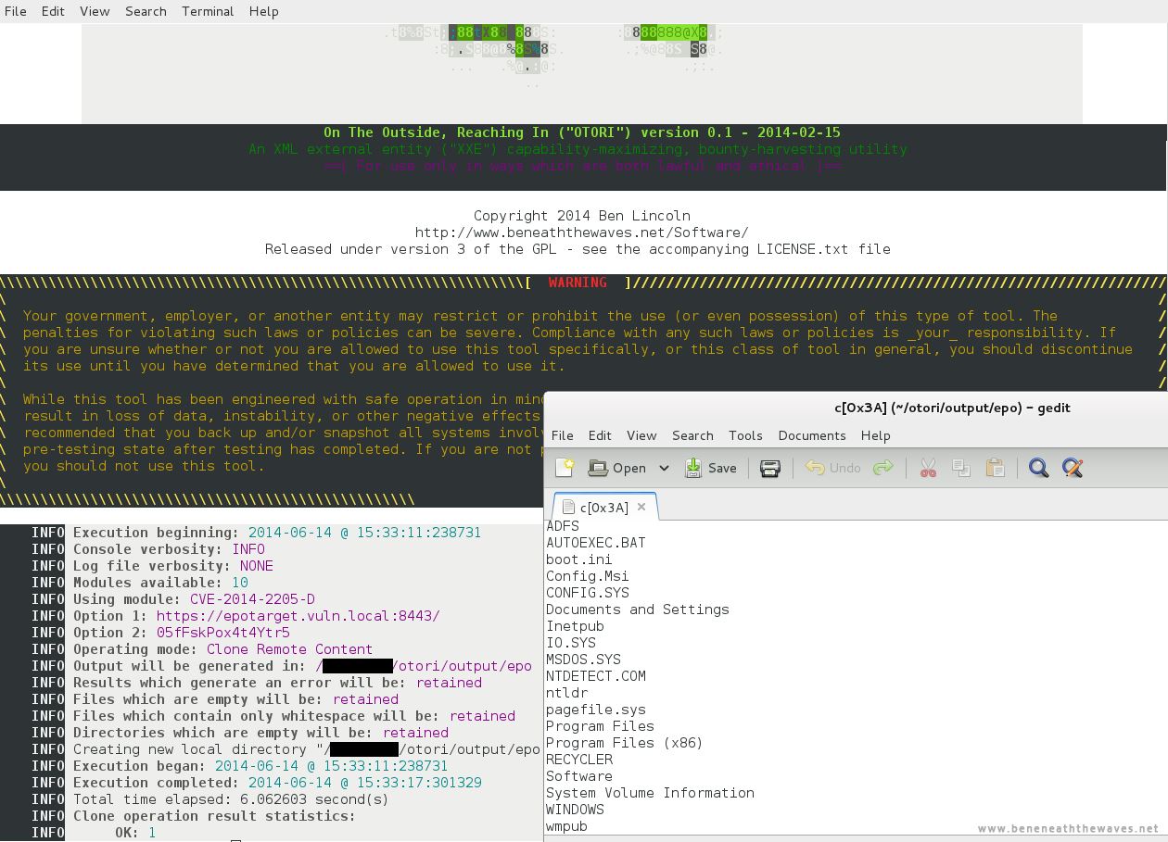The width and height of the screenshot is (1168, 842).
Task: Save the file with gedit Save button
Action: click(x=711, y=468)
